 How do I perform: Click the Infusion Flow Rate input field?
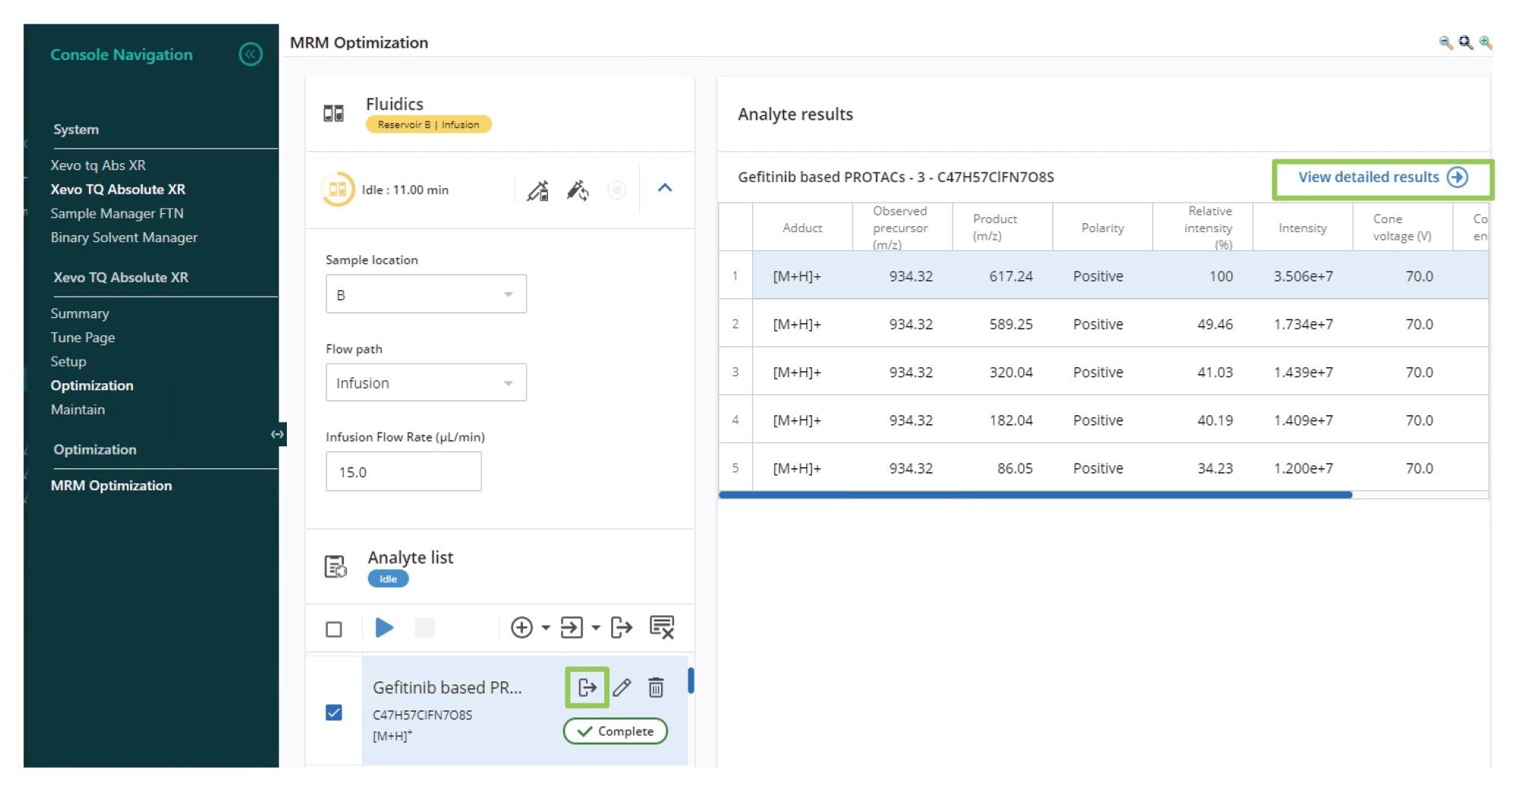point(403,472)
